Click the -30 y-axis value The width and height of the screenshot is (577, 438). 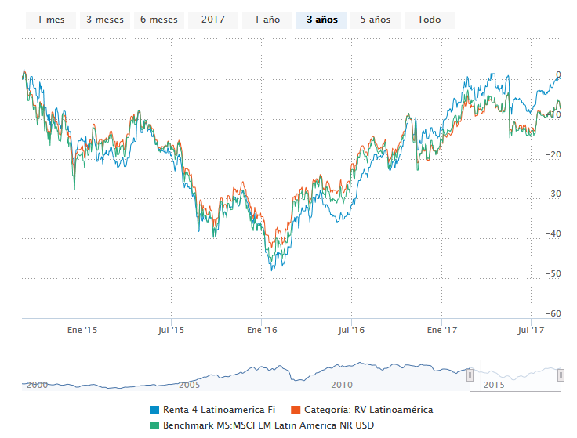click(553, 194)
